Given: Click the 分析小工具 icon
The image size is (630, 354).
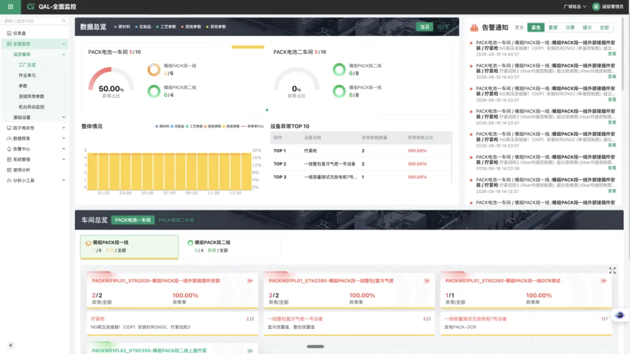Looking at the screenshot, I should click(x=9, y=180).
